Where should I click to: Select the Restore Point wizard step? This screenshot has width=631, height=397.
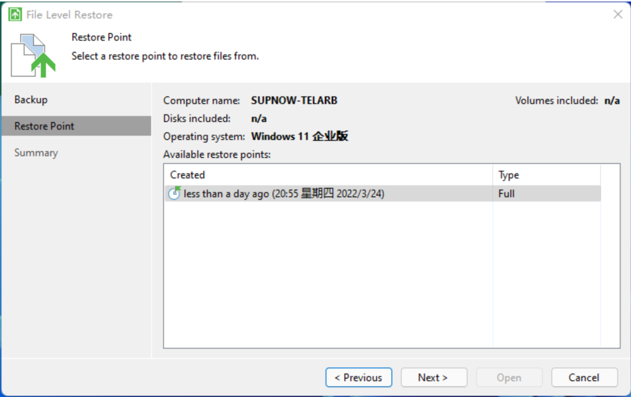point(77,126)
